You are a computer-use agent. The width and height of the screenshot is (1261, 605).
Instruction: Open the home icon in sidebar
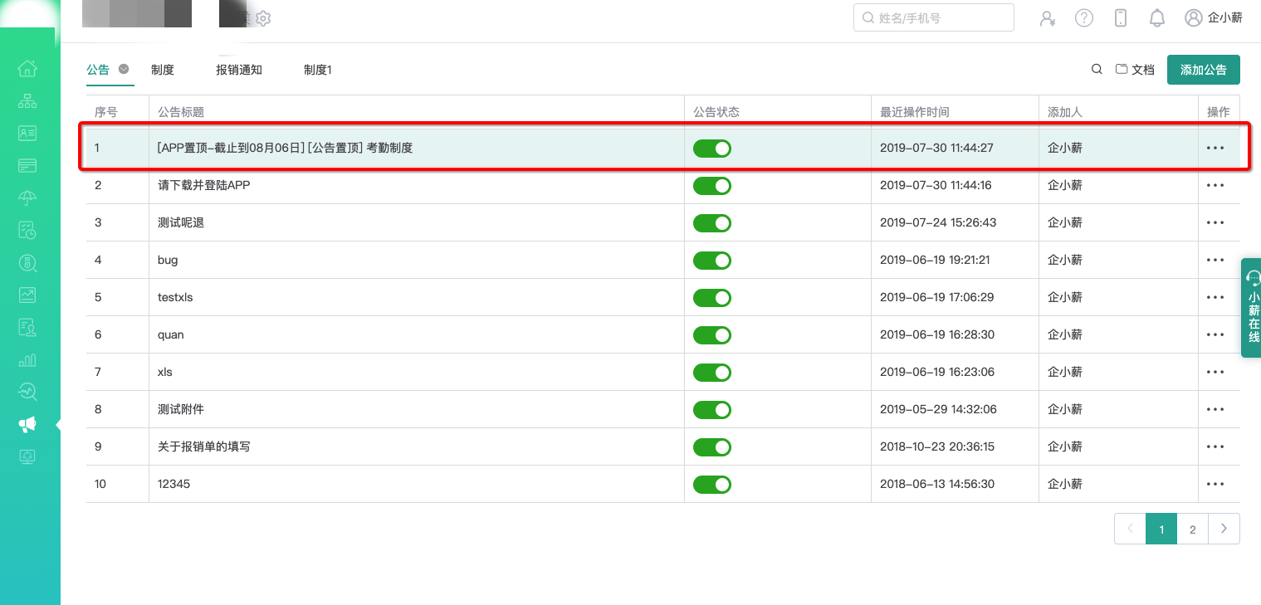tap(27, 68)
